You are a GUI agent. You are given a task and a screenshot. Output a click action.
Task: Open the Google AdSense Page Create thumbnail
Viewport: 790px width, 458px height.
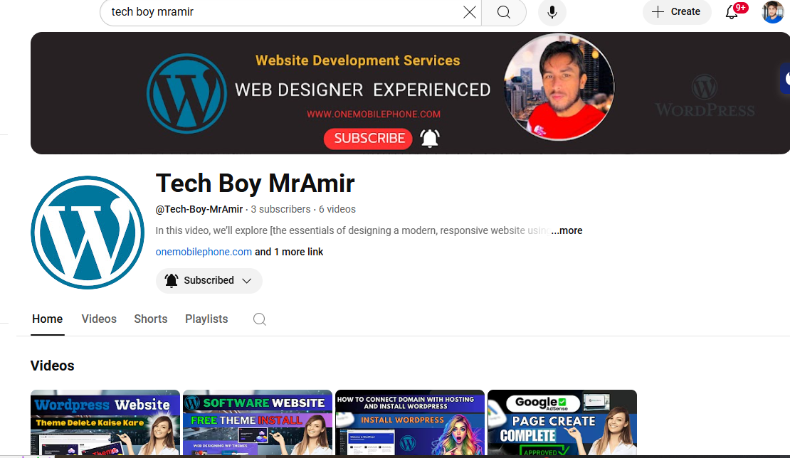click(562, 422)
